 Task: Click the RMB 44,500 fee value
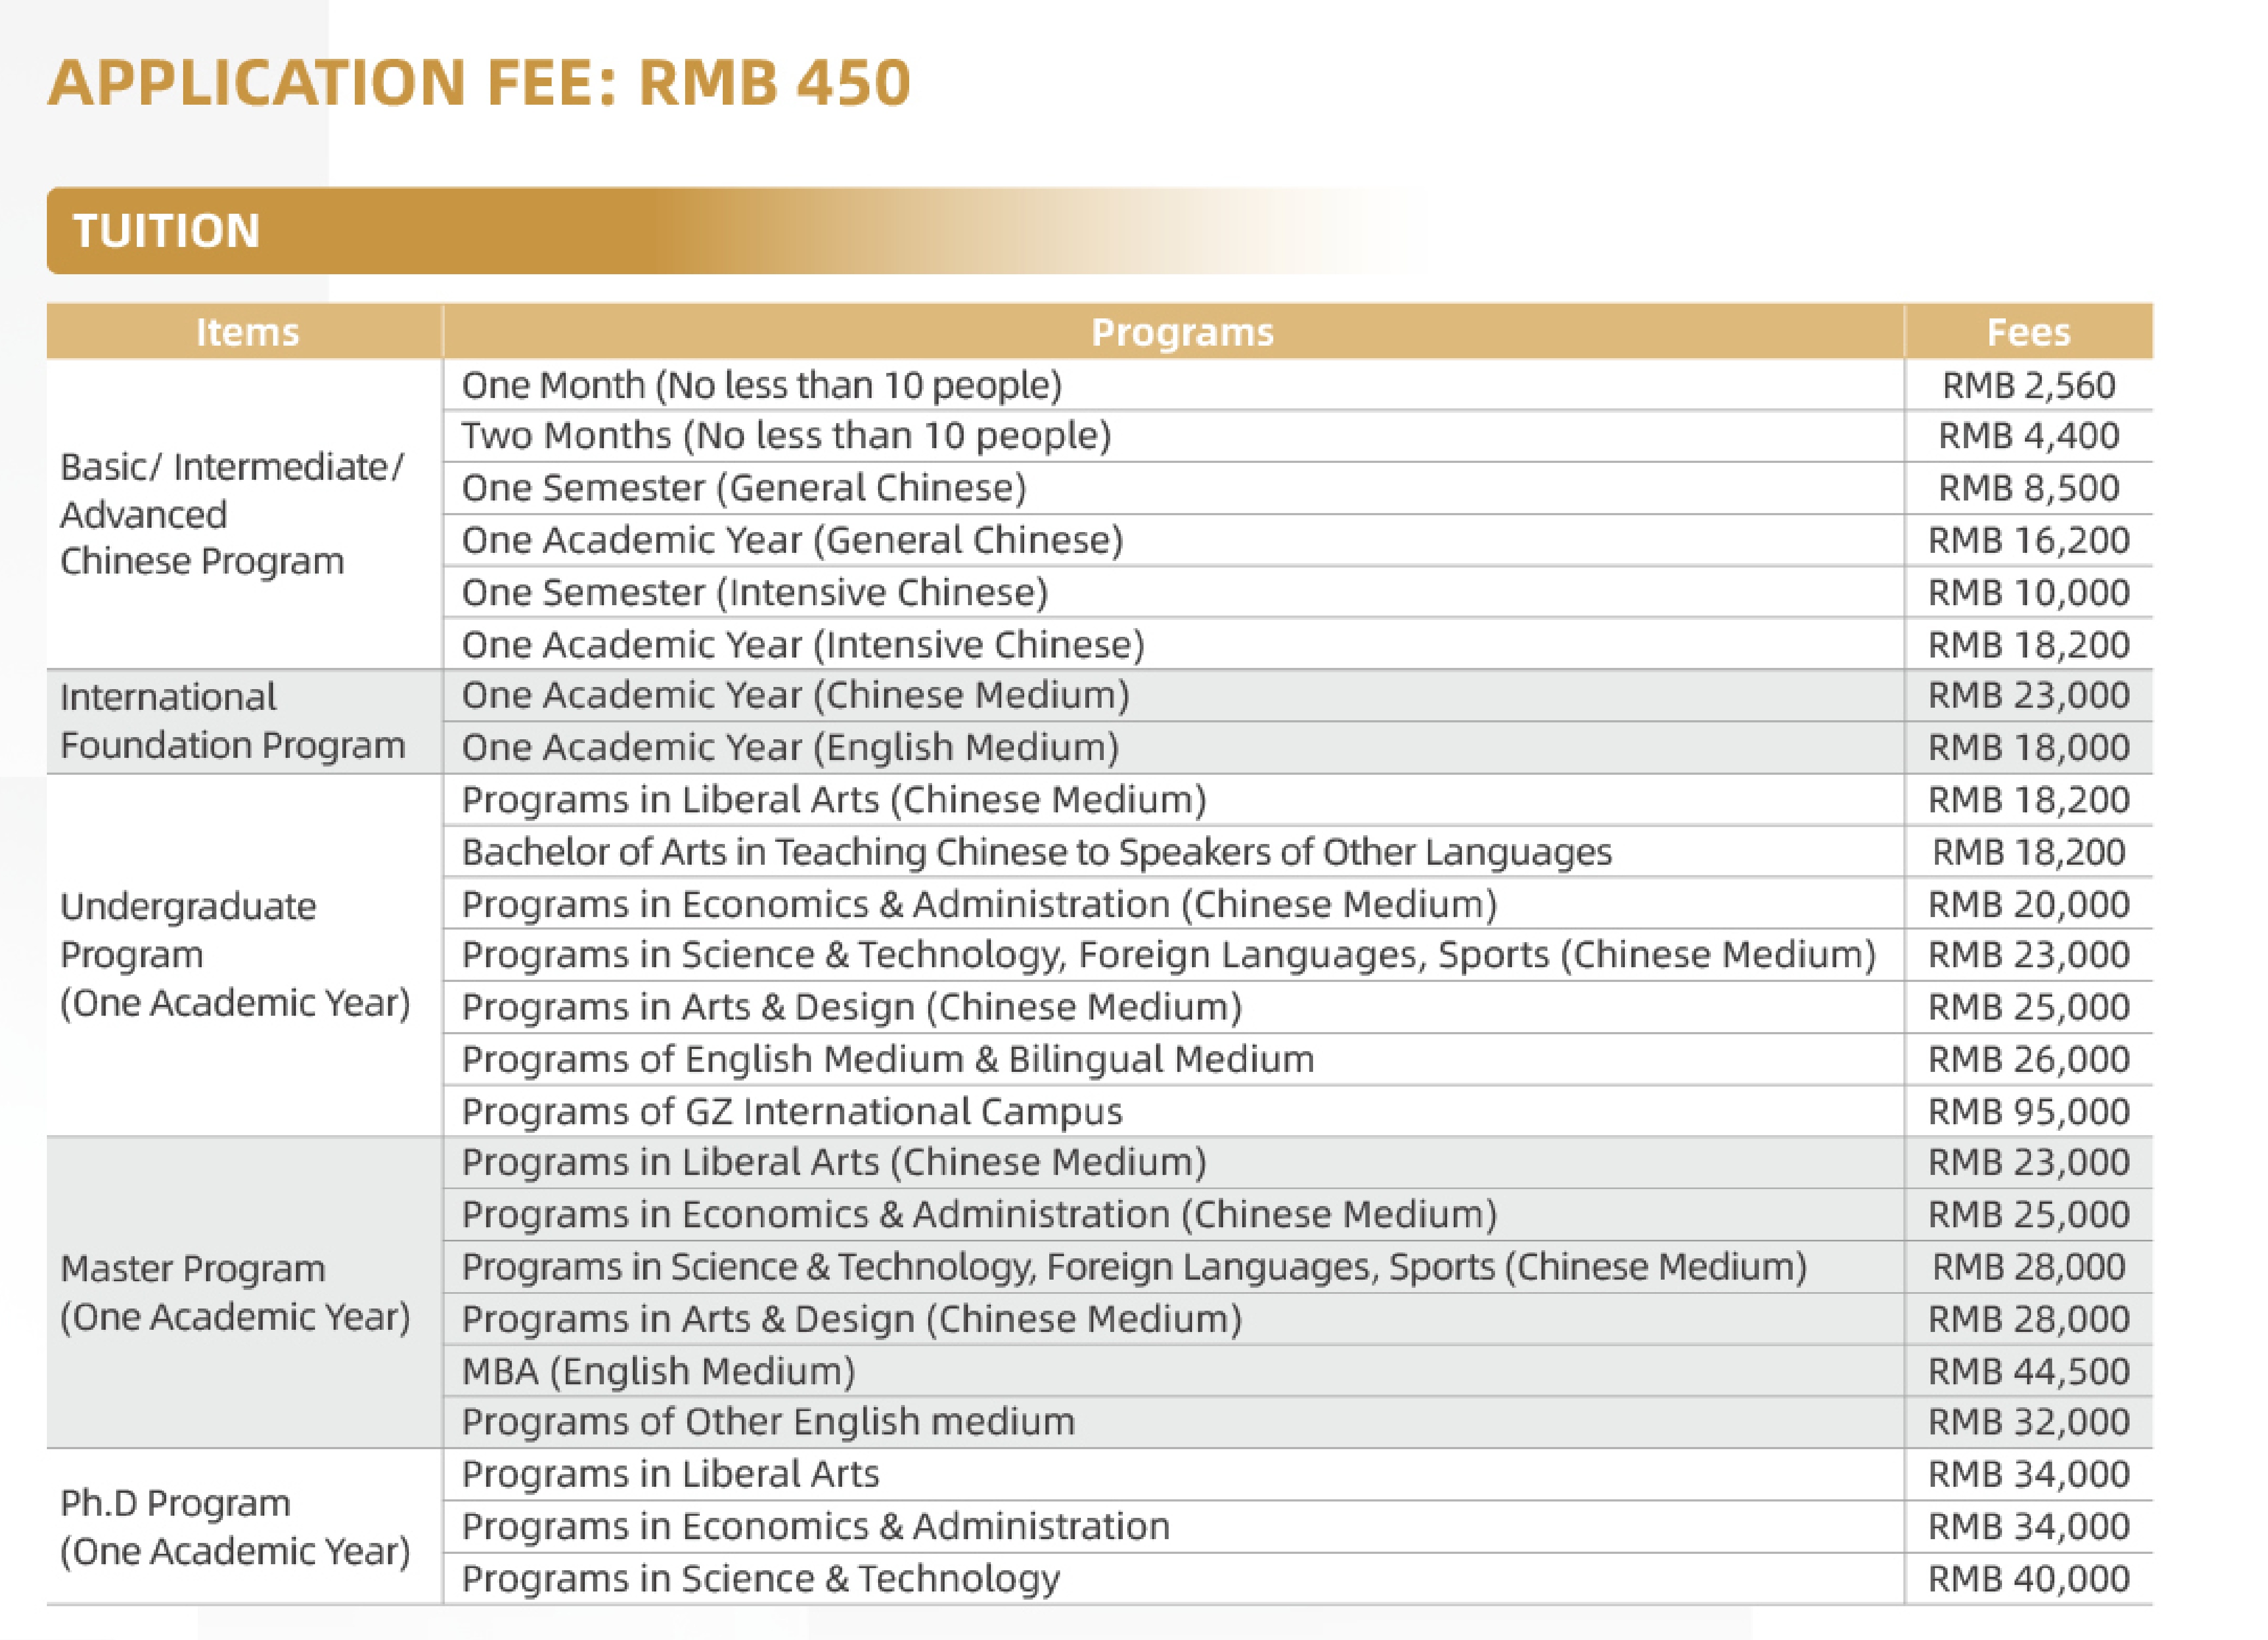click(2028, 1370)
